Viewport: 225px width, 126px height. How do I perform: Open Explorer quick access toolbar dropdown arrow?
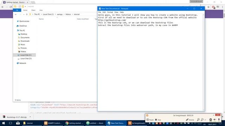(x=25, y=6)
